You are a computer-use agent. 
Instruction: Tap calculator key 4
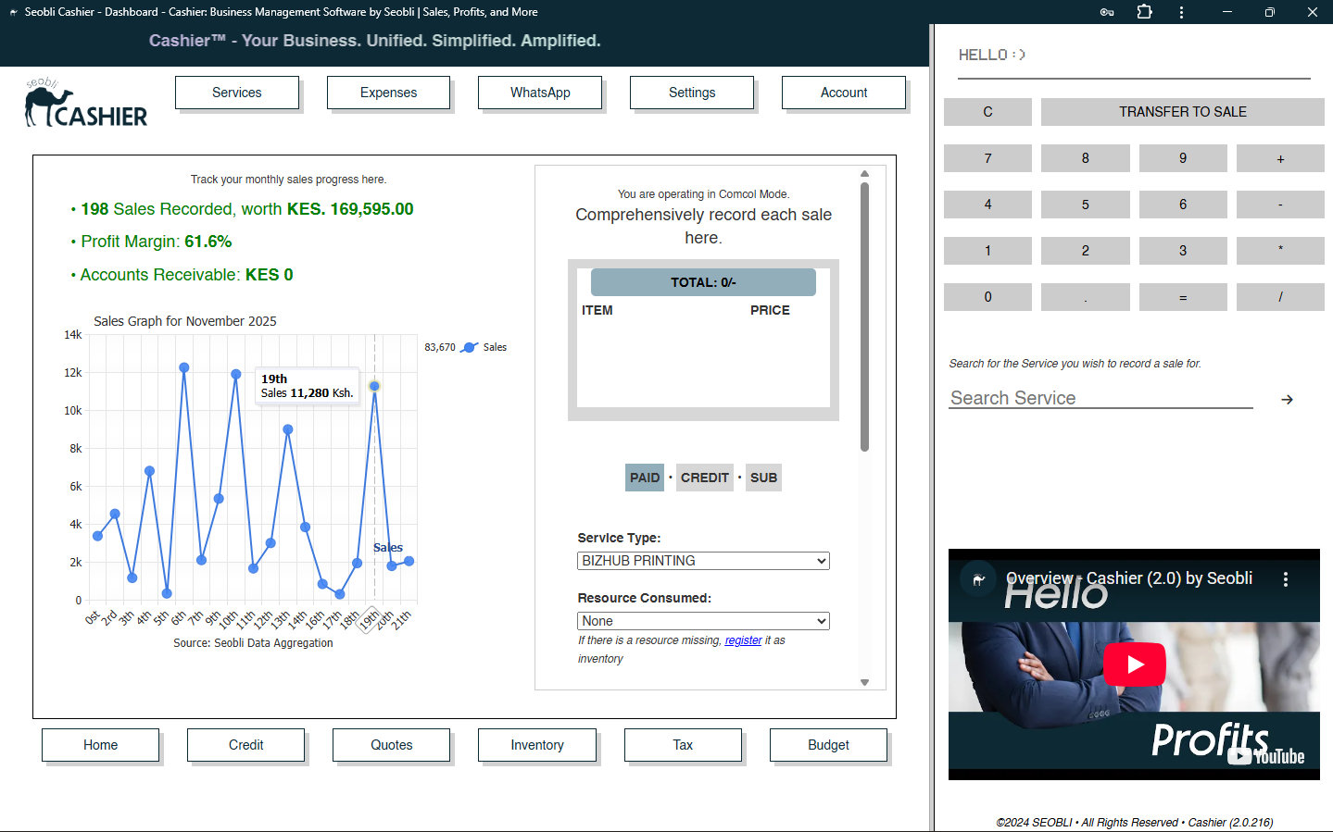(x=987, y=205)
